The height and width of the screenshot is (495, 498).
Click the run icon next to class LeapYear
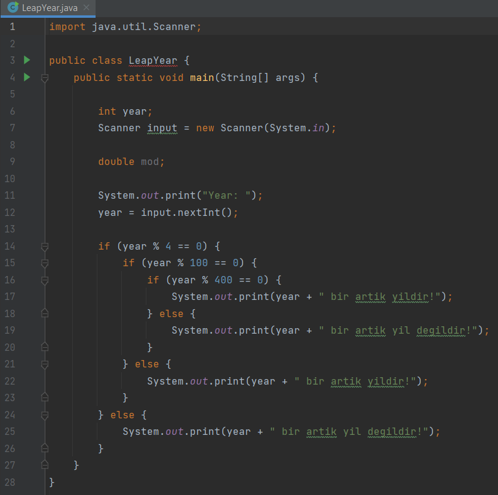pos(26,60)
